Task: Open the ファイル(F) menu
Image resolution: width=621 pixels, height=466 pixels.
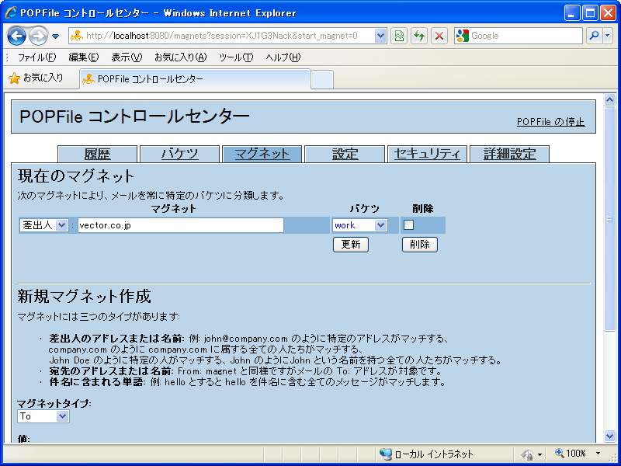Action: tap(36, 57)
